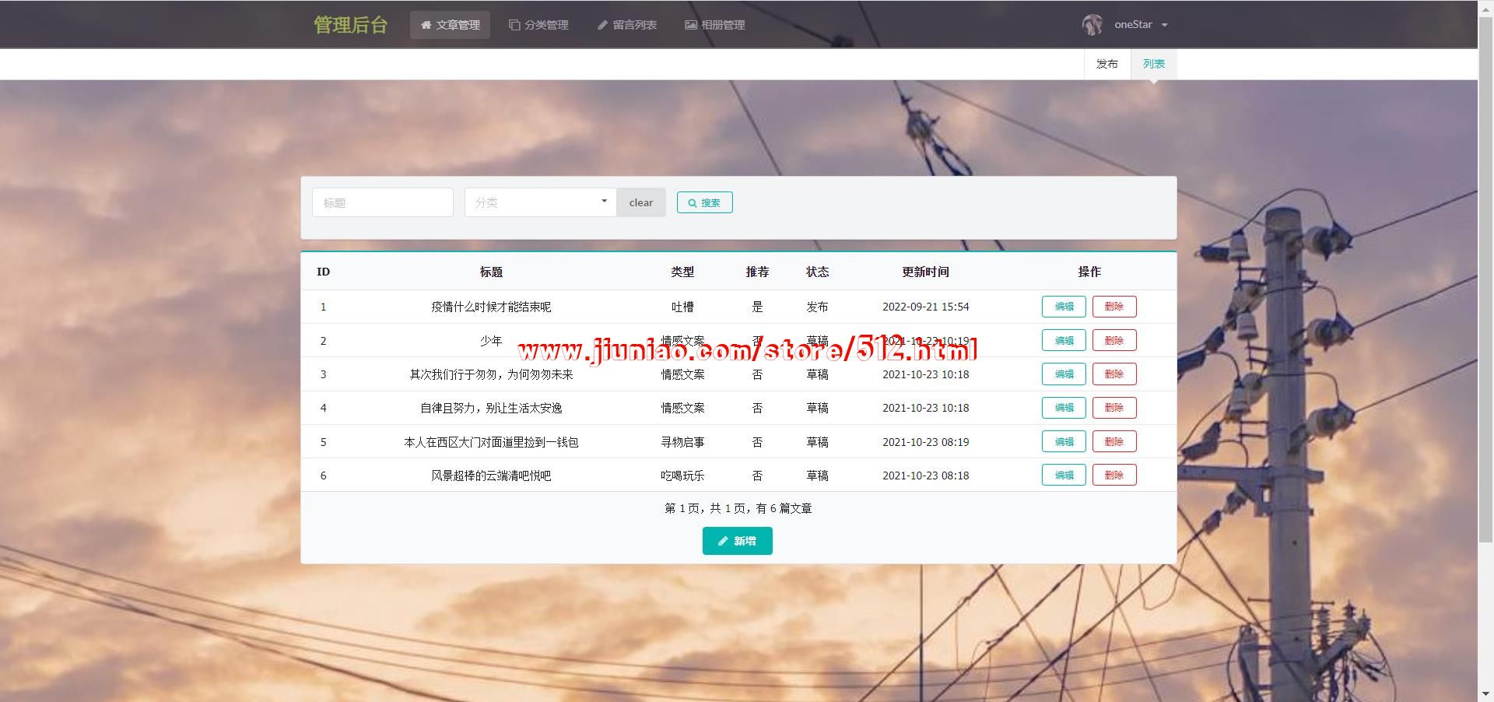Switch to the 发布 tab

[1106, 64]
